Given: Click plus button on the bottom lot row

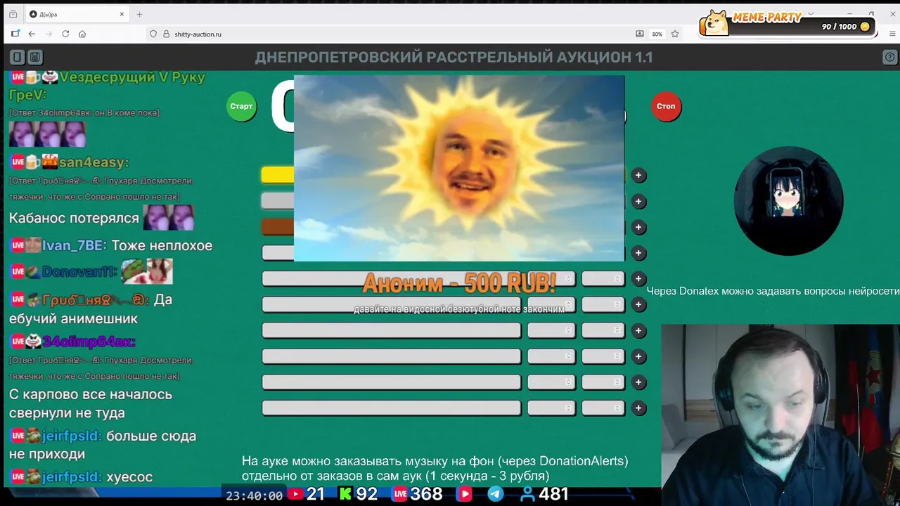Looking at the screenshot, I should [x=638, y=408].
